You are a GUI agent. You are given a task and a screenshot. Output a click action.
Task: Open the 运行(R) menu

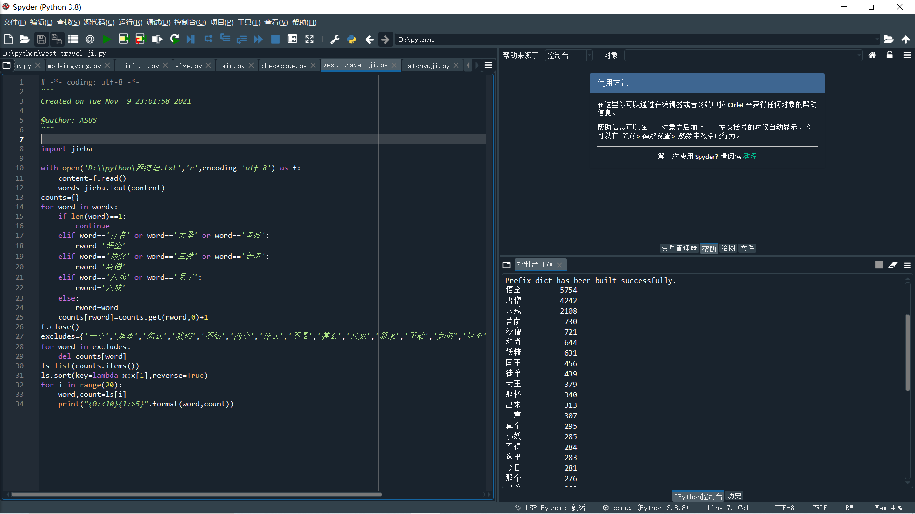[130, 22]
